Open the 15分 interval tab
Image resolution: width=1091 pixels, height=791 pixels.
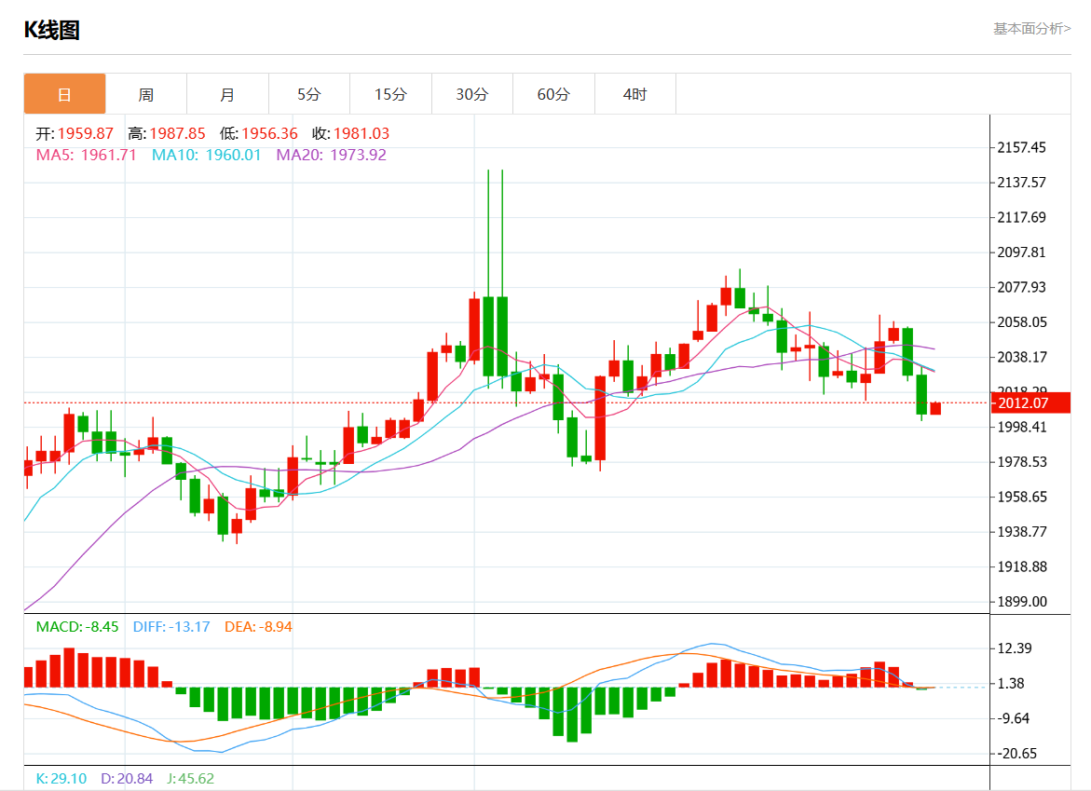pos(390,94)
